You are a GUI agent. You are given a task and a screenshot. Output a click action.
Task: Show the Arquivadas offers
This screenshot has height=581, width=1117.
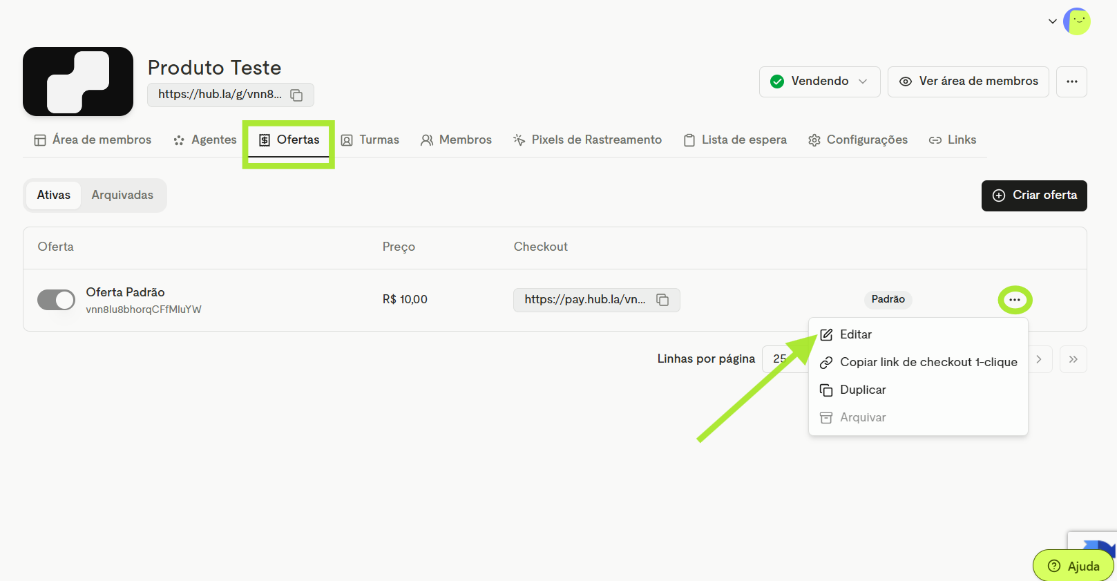tap(122, 196)
